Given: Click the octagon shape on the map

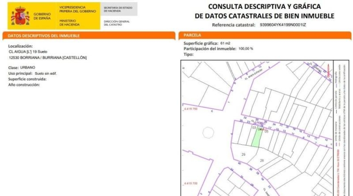Looking at the screenshot, I should click(x=208, y=132).
